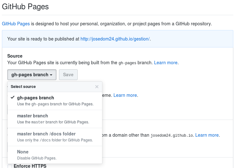Close the Select source popup

coord(97,87)
